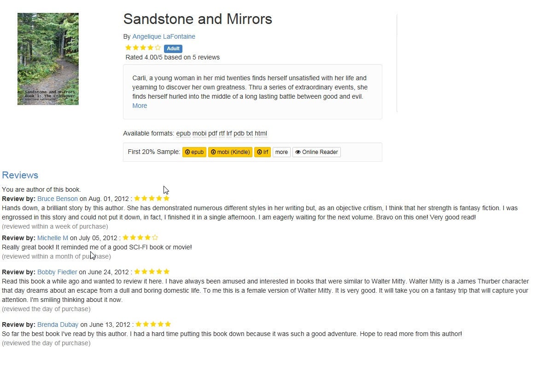Viewport: 538px width, 366px height.
Task: Expand description with More link
Action: pos(140,106)
